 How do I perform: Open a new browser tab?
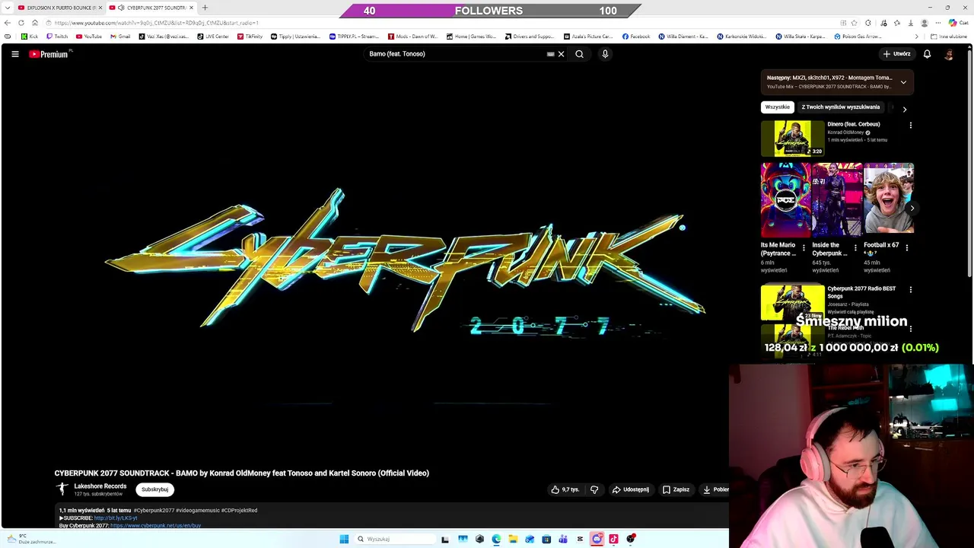coord(205,8)
